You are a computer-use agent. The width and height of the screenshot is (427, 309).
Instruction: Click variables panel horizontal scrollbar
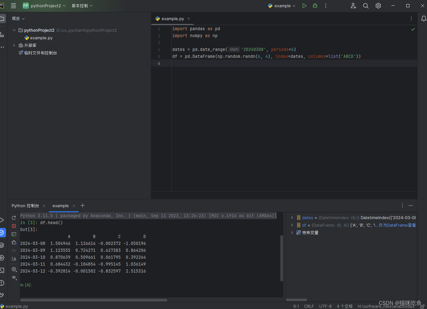[297, 300]
